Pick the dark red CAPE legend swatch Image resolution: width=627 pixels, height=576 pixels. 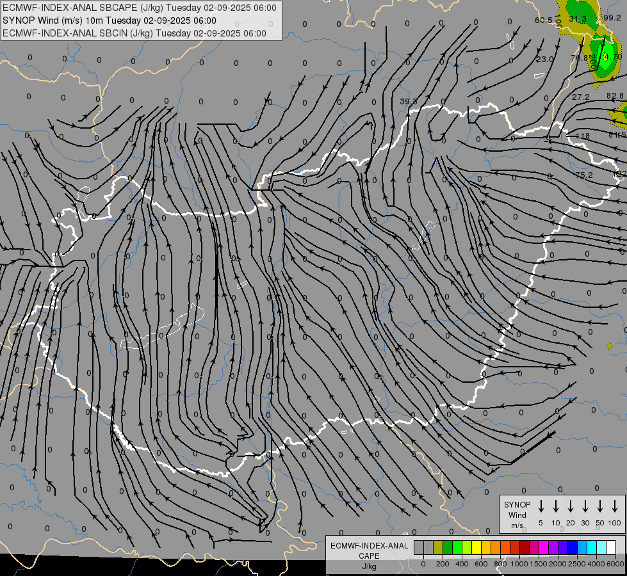[525, 547]
